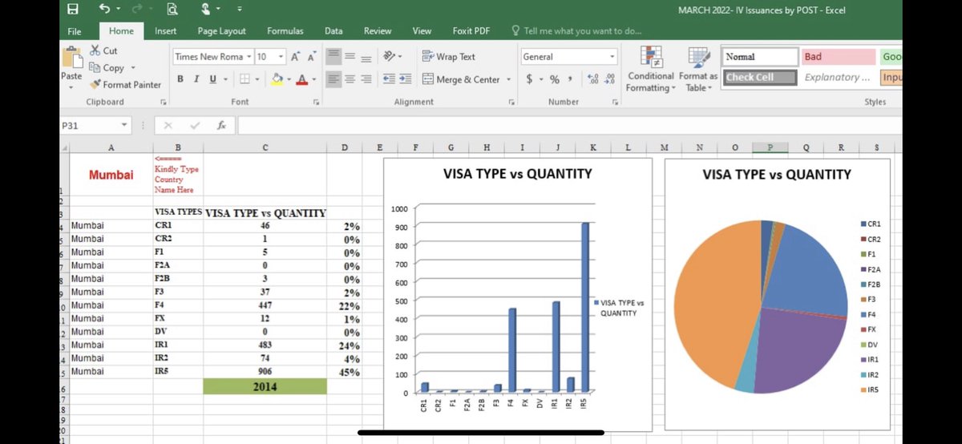Open the Format as Table gallery
The height and width of the screenshot is (444, 962).
pos(698,71)
